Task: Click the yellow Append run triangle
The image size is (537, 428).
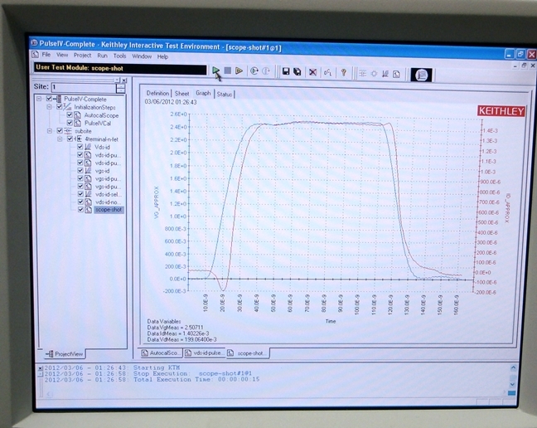Action: coord(239,71)
